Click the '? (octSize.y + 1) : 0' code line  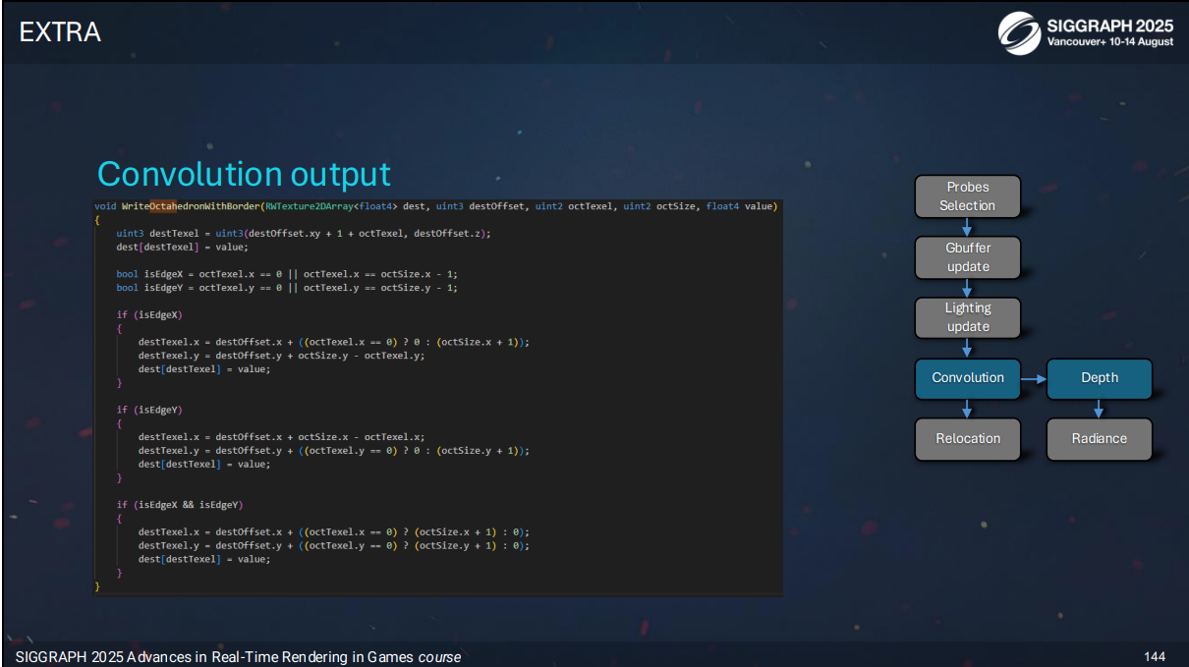coord(334,545)
